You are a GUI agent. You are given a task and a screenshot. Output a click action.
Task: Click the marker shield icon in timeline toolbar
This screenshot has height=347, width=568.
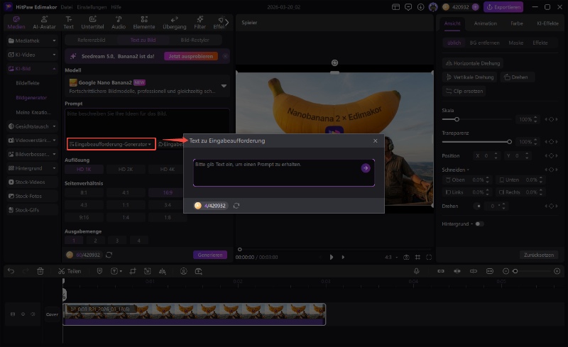(x=99, y=271)
